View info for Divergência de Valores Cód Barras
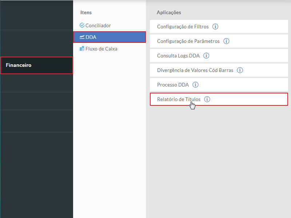 (240, 70)
